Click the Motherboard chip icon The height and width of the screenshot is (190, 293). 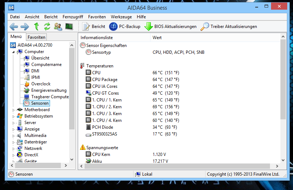[20, 110]
